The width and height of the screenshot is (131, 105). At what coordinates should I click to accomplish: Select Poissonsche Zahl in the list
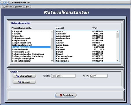pyautogui.click(x=31, y=52)
